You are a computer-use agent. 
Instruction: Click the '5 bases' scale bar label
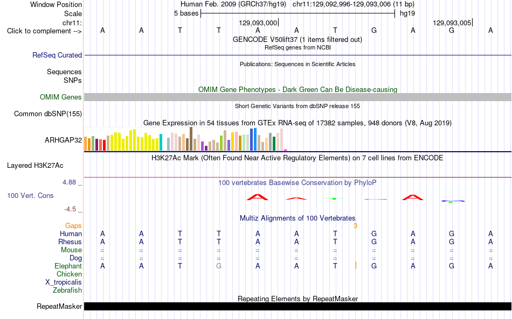(x=186, y=13)
